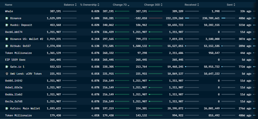Click the Huobi: Deposit exchange icon

[x=7, y=25]
